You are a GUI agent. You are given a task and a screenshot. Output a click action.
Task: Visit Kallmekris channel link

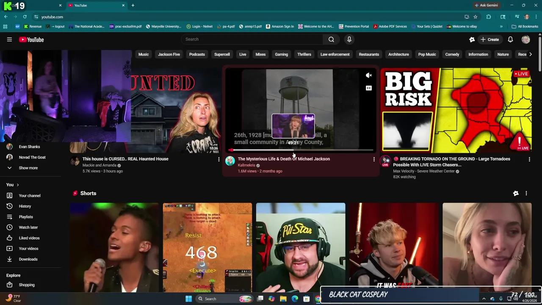pyautogui.click(x=246, y=165)
